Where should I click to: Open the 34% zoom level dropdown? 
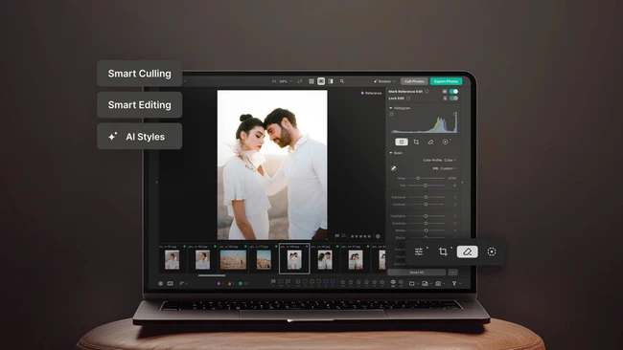286,81
